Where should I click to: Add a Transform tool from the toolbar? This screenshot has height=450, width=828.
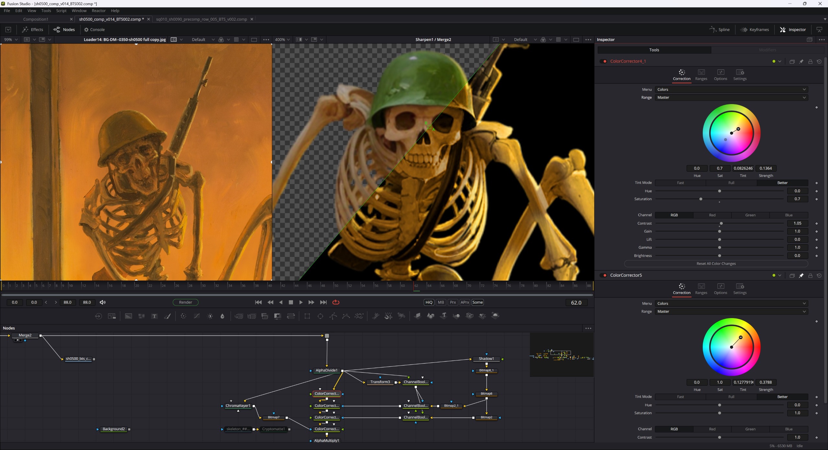[x=291, y=316]
